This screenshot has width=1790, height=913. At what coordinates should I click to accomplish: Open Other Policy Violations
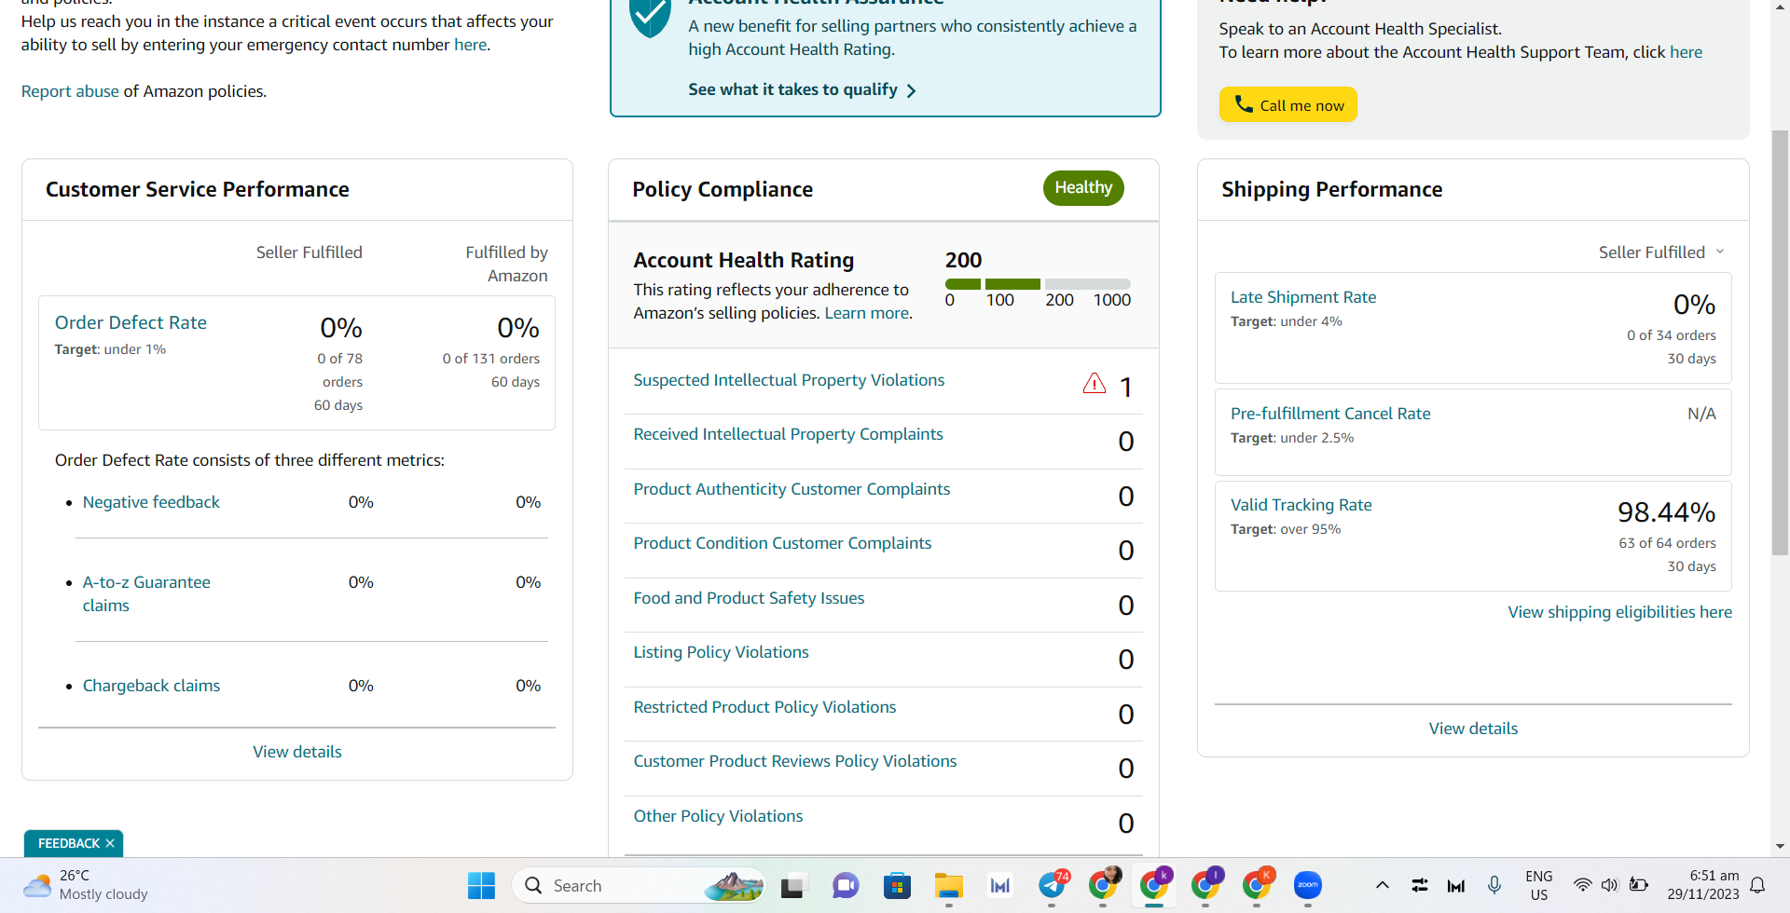[x=718, y=816]
